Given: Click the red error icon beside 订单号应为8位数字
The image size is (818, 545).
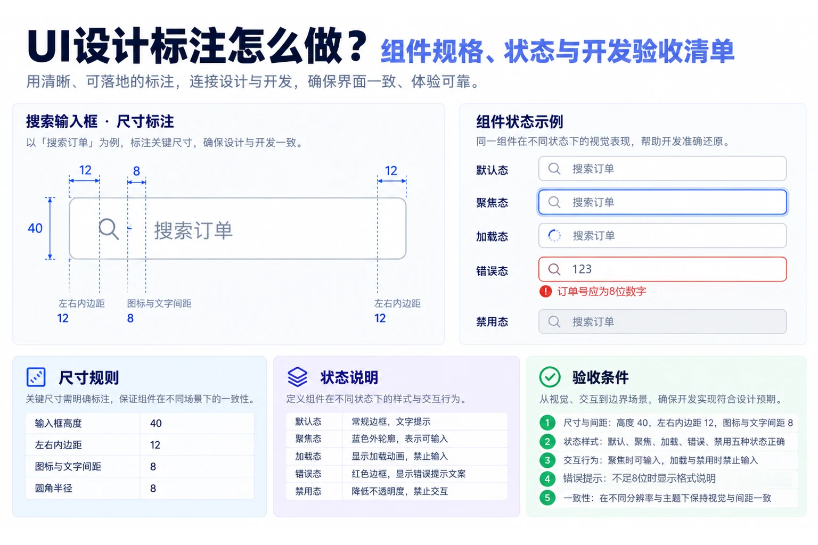Looking at the screenshot, I should coord(545,291).
